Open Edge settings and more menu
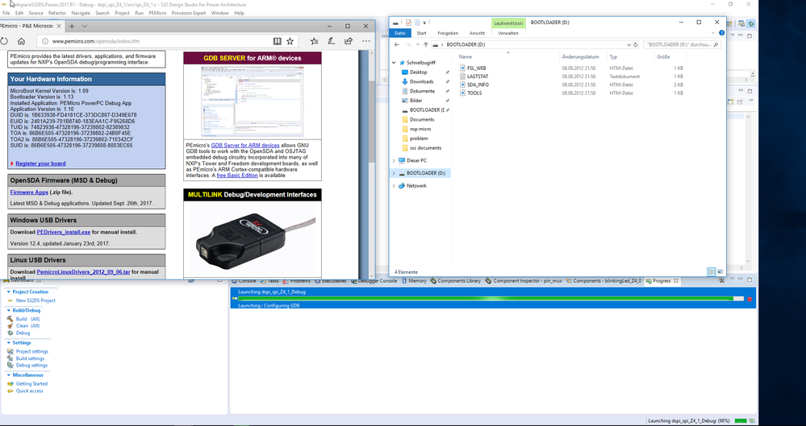 366,41
